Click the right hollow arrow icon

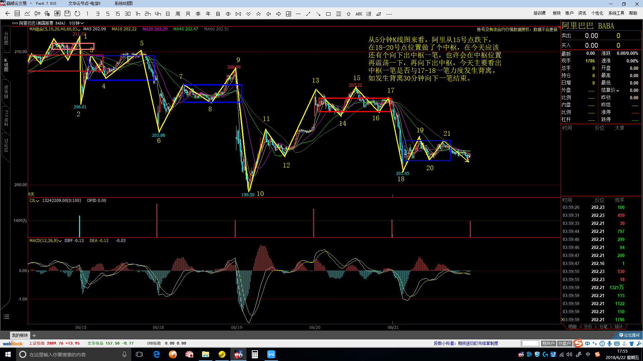278,14
